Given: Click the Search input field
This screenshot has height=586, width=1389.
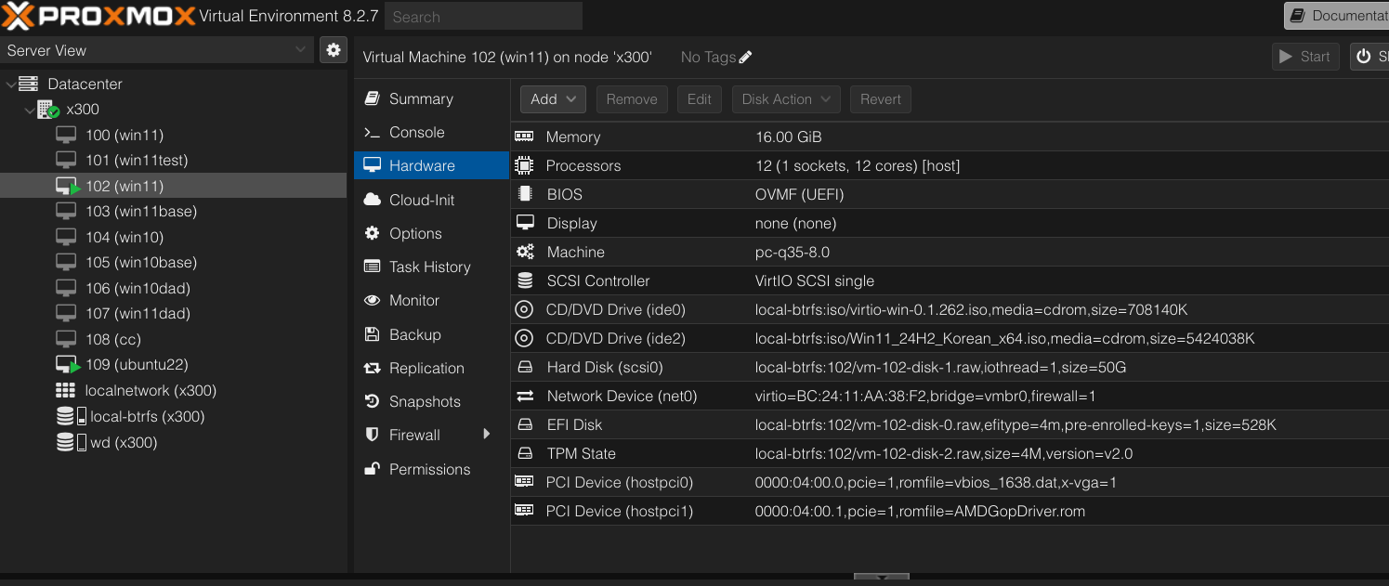Looking at the screenshot, I should coord(483,16).
